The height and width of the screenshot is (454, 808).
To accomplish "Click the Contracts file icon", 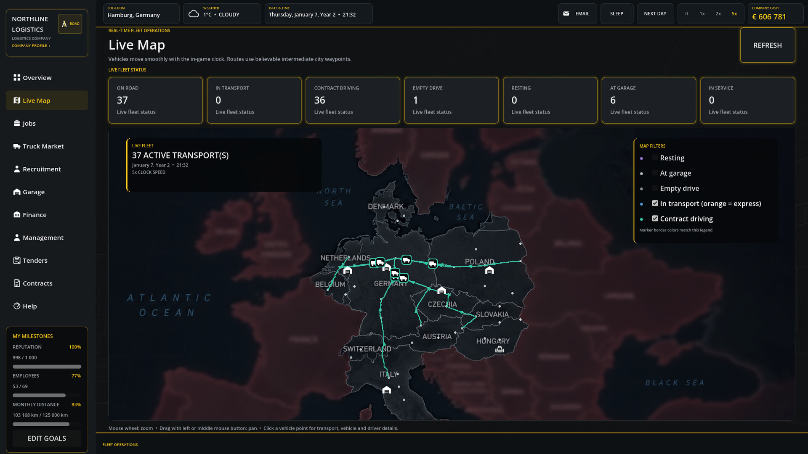I will tap(17, 283).
